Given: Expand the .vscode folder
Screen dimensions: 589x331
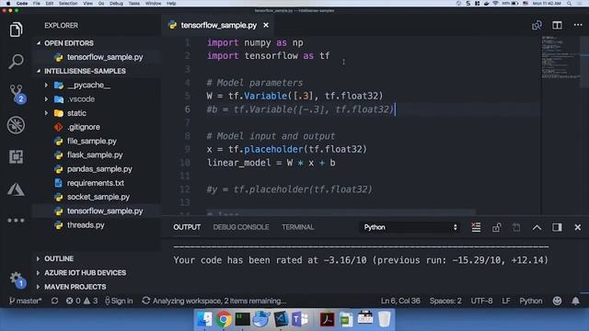Looking at the screenshot, I should [81, 99].
